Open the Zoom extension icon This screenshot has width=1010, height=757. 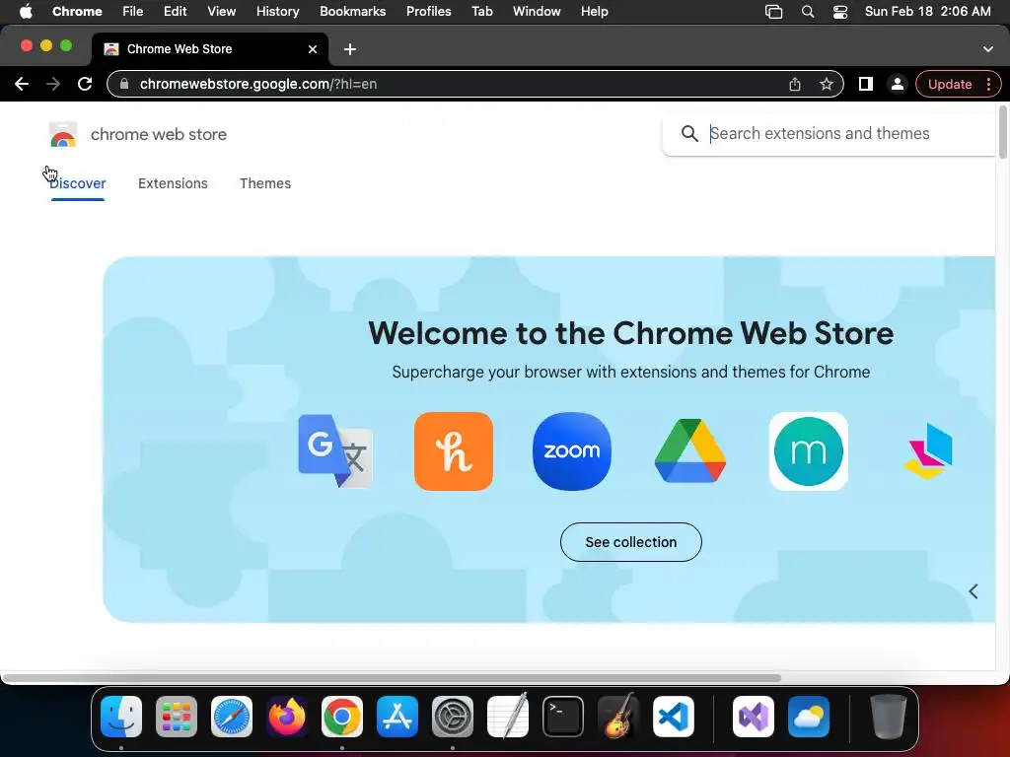tap(572, 451)
